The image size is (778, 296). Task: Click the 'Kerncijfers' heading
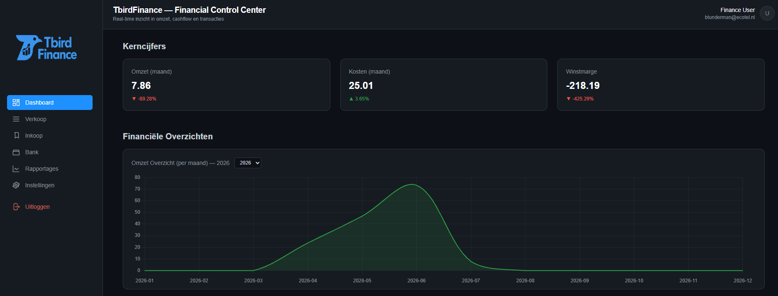pyautogui.click(x=144, y=46)
